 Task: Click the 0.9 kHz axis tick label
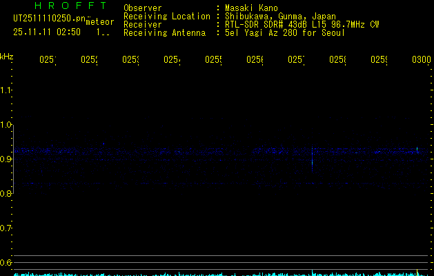(x=6, y=159)
